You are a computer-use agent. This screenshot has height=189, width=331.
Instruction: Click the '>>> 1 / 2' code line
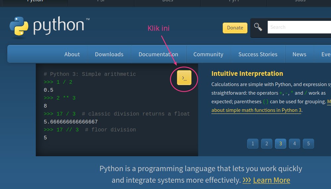coord(58,82)
